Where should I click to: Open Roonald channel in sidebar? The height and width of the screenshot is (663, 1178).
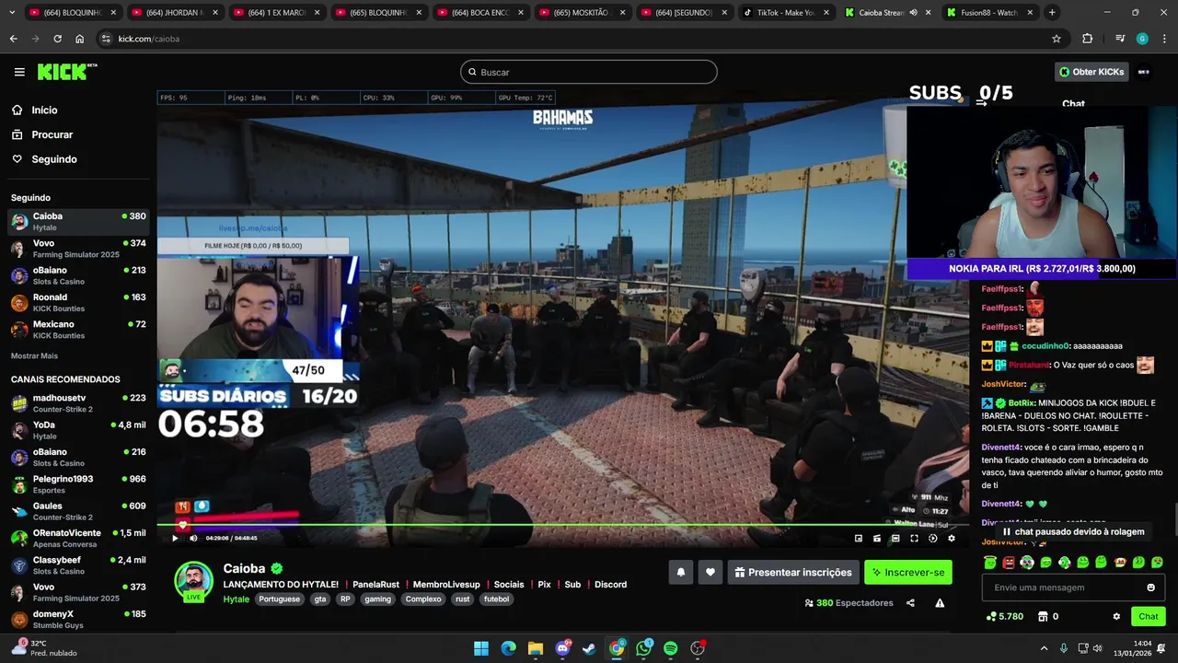(x=78, y=303)
